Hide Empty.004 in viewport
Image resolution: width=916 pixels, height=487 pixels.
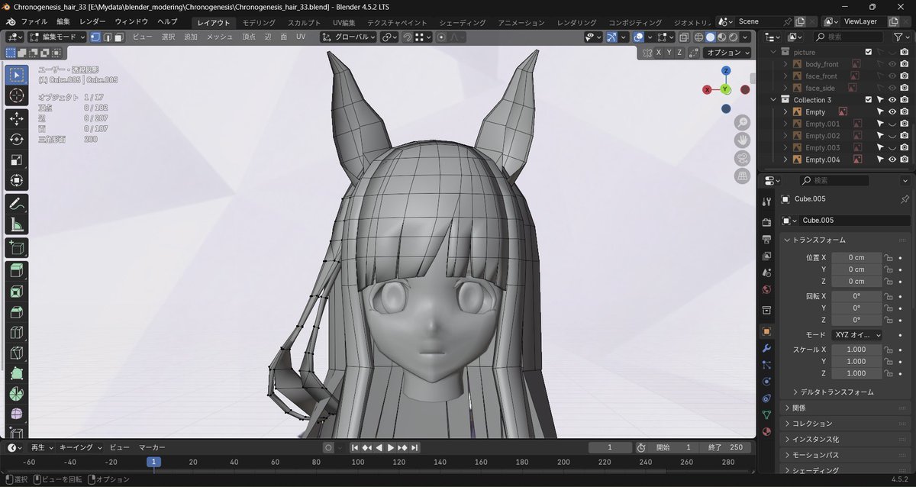892,160
